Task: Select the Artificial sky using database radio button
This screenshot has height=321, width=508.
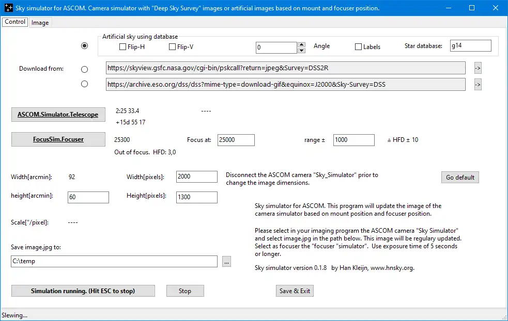Action: pyautogui.click(x=85, y=45)
